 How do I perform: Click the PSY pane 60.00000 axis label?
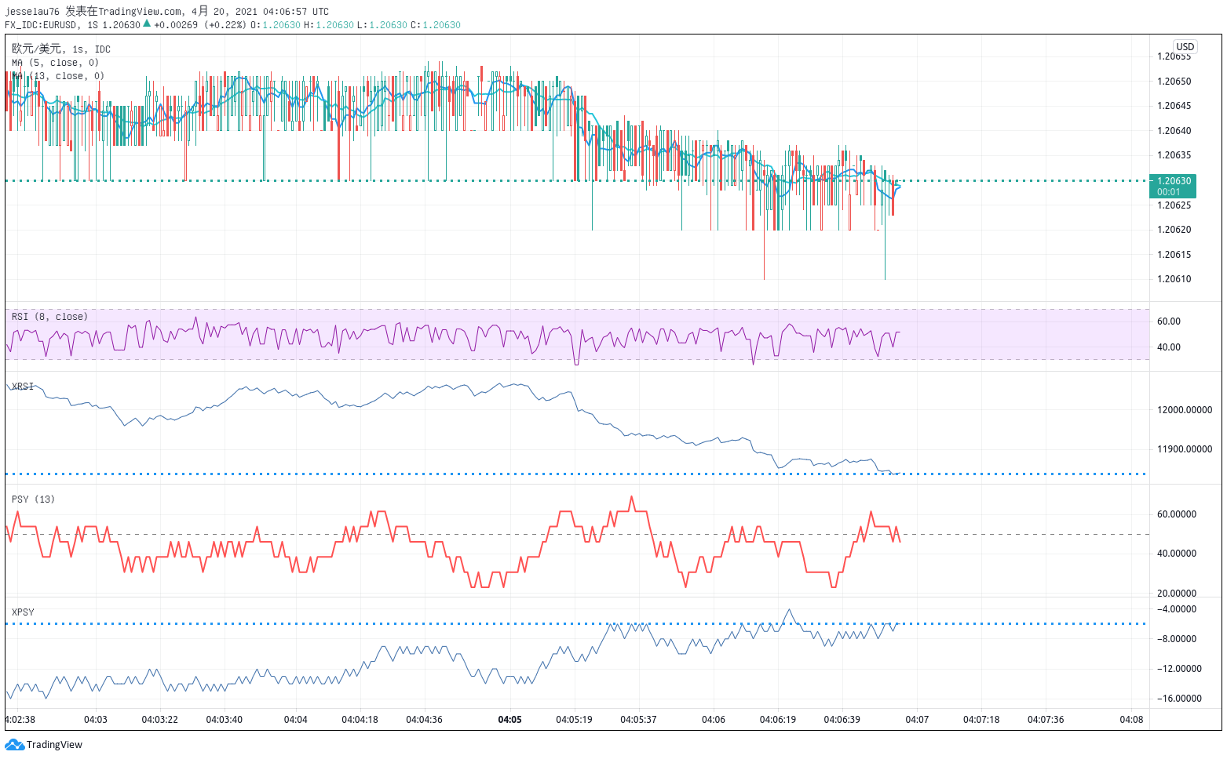[1176, 514]
